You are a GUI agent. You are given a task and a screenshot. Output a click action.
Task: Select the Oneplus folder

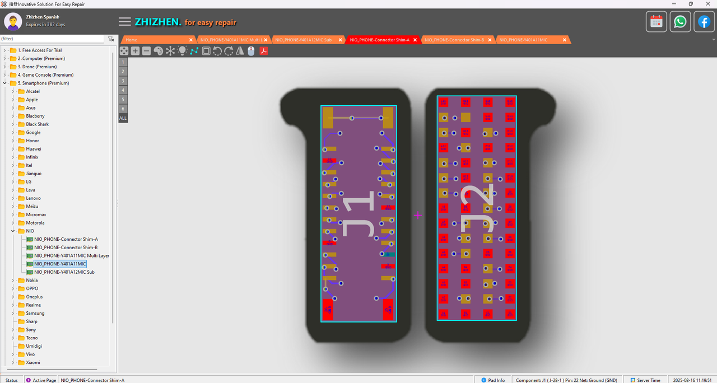34,297
